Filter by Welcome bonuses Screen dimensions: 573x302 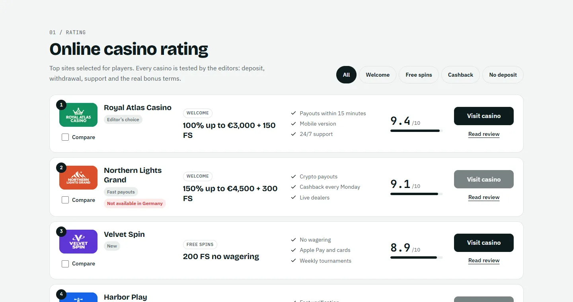[378, 75]
